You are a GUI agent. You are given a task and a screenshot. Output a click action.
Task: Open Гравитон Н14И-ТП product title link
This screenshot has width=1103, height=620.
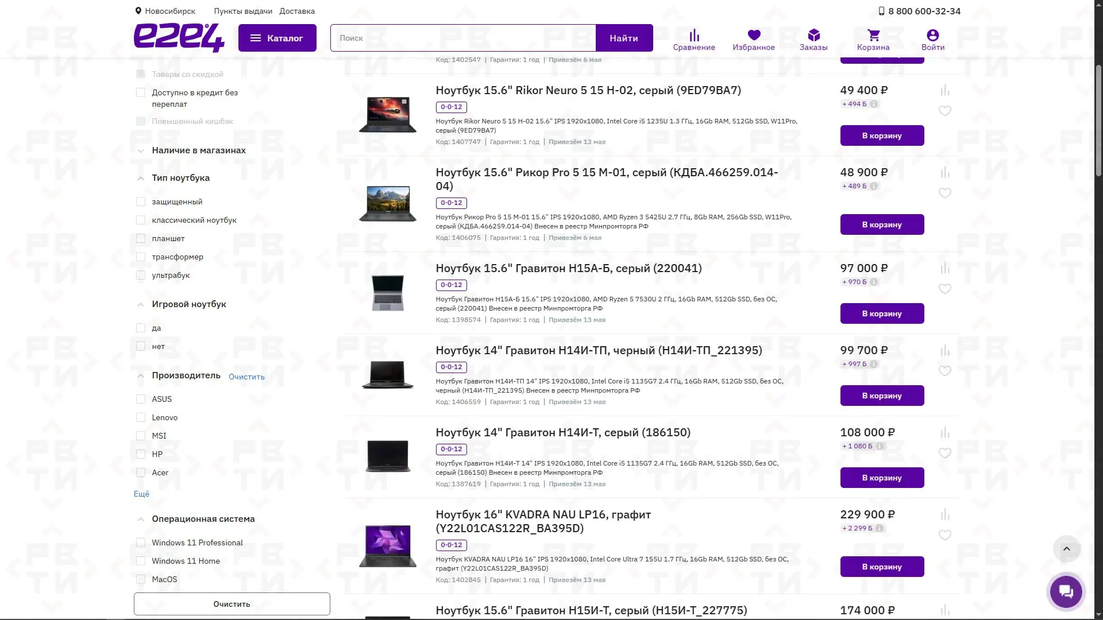[x=599, y=350]
